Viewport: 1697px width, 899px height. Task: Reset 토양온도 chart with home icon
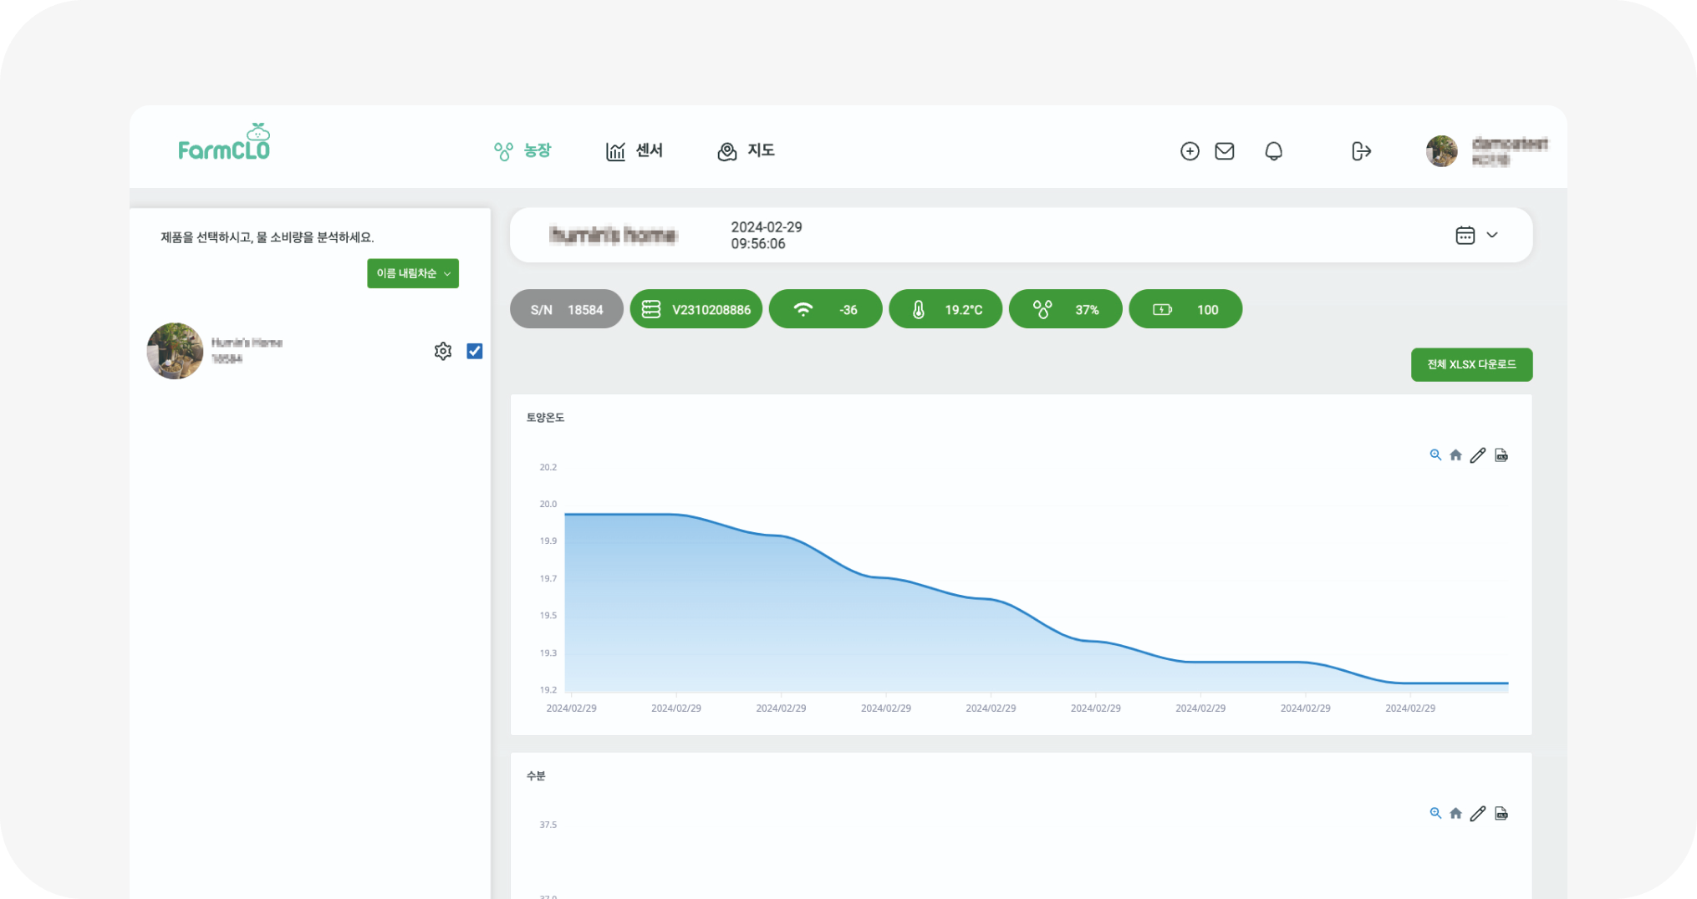click(x=1455, y=455)
